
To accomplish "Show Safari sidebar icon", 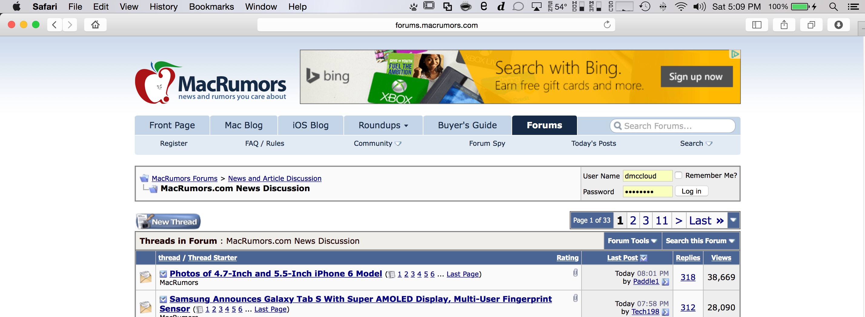I will [757, 25].
